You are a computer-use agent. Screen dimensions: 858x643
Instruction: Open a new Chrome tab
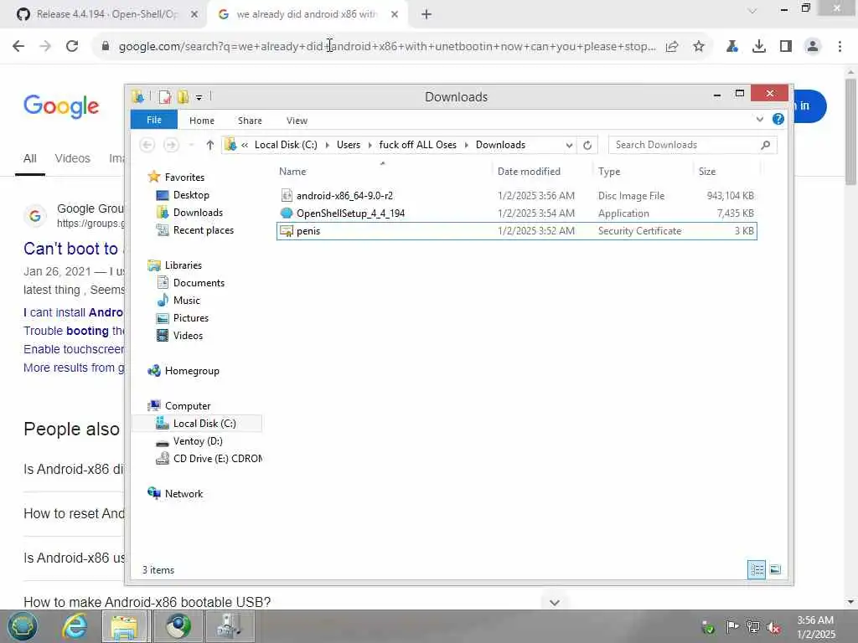(x=426, y=15)
